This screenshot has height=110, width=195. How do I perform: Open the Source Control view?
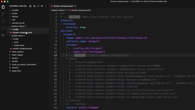[3, 14]
